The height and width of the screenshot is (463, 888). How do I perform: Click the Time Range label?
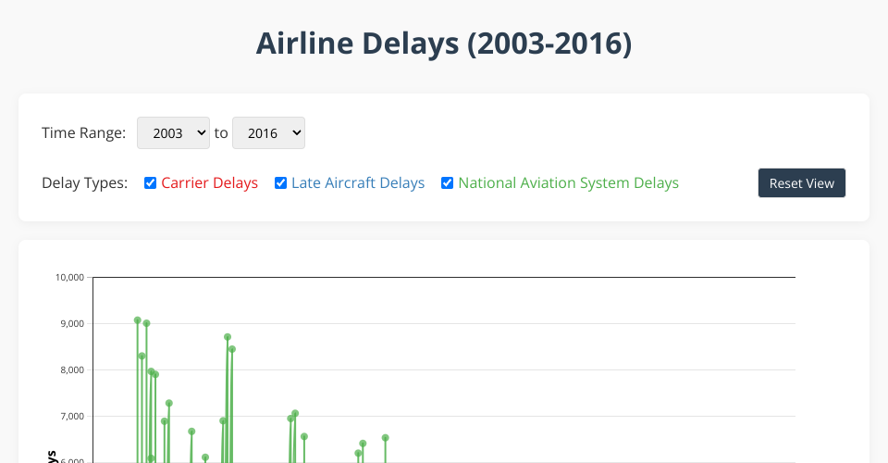(83, 132)
